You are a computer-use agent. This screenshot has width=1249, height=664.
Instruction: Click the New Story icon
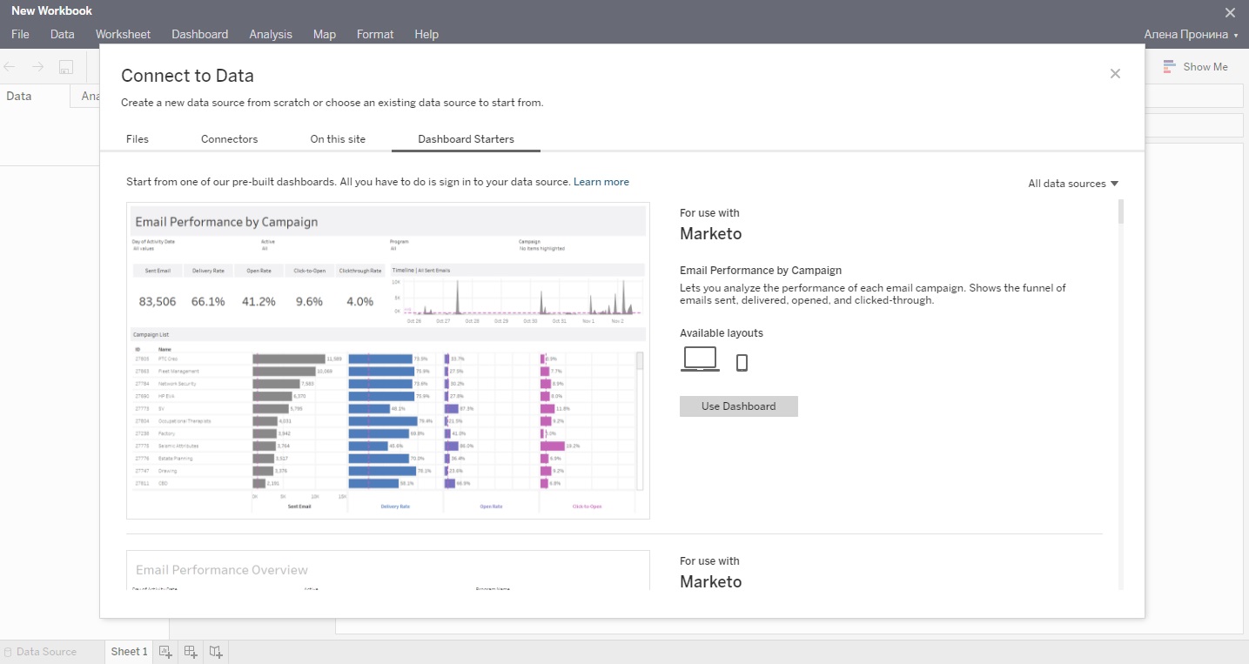pos(216,652)
